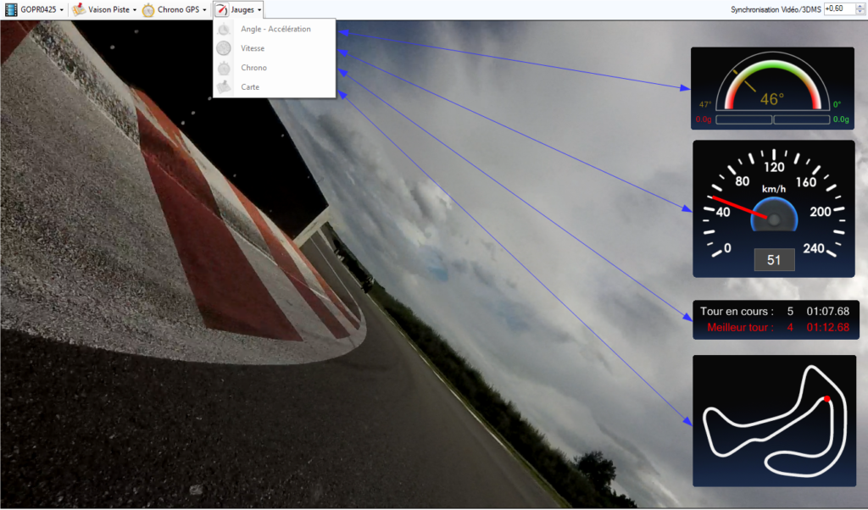Click the Vaison Piste map pin icon
This screenshot has width=868, height=510.
78,9
